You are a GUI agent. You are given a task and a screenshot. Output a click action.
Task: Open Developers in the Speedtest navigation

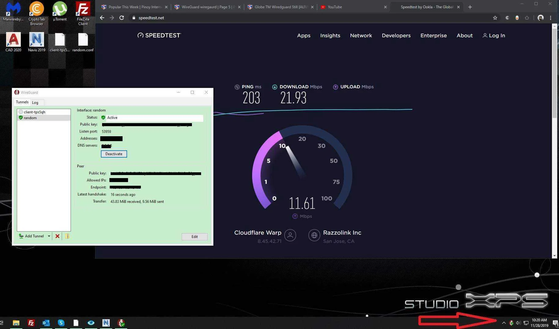(396, 35)
